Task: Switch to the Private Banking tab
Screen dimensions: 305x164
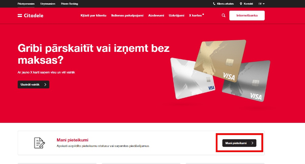Action: click(x=70, y=4)
